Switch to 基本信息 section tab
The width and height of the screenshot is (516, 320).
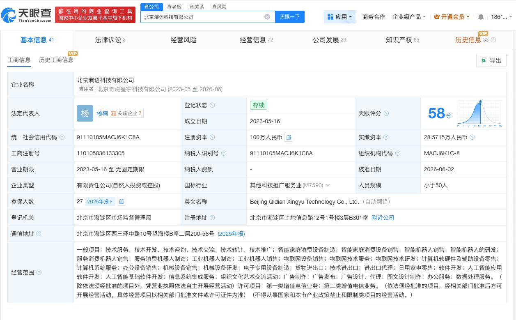coord(37,40)
